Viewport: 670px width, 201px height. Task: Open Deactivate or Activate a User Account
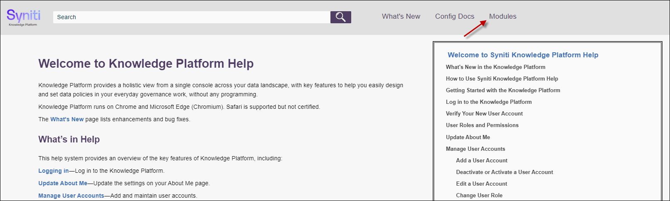point(505,172)
